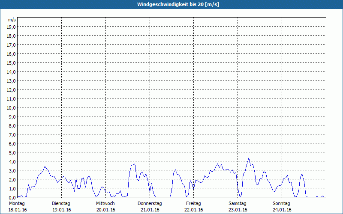Click the '0,0' y-axis label
The width and height of the screenshot is (343, 214).
click(x=12, y=198)
